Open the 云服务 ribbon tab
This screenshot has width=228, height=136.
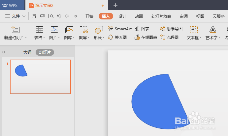coord(219,16)
